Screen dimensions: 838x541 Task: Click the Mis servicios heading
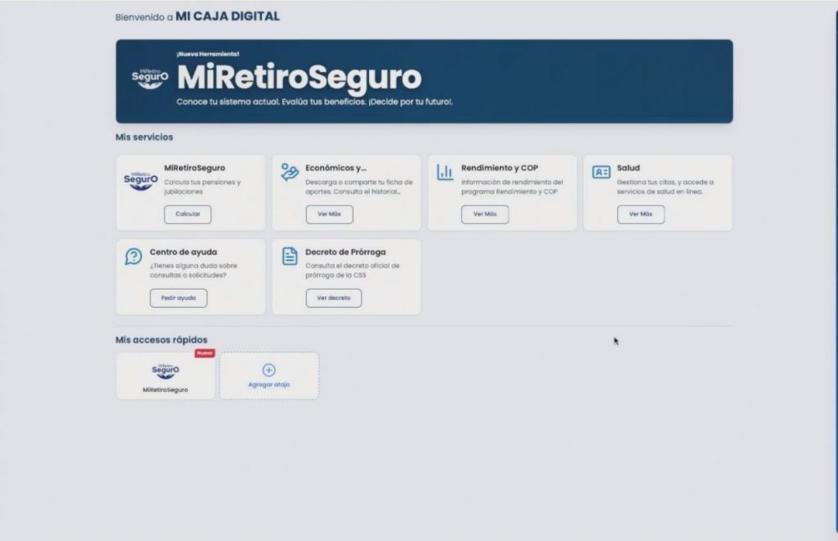click(x=144, y=138)
